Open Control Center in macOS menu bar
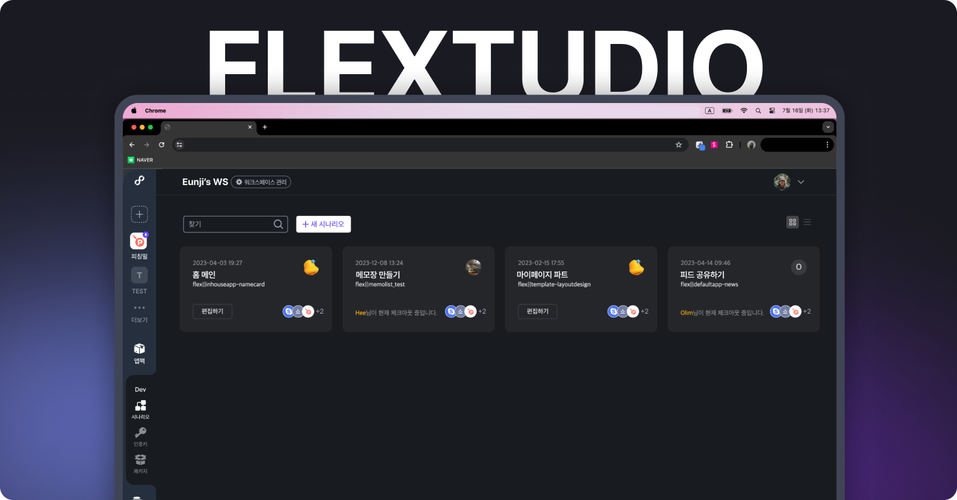 click(x=772, y=110)
